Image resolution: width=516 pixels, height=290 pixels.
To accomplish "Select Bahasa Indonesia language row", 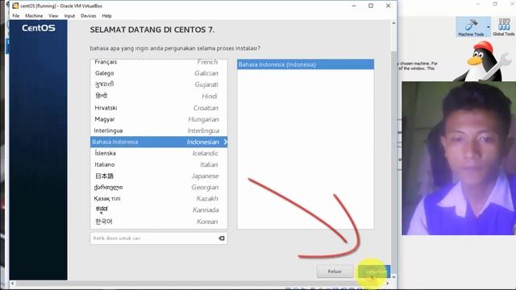I will (159, 142).
